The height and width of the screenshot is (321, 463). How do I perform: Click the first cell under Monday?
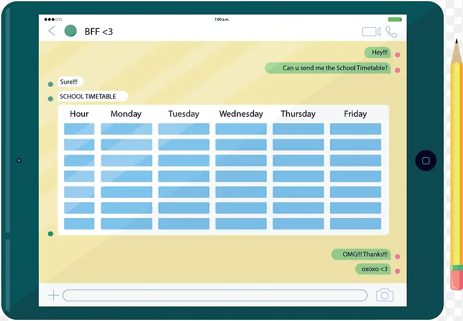[x=127, y=129]
